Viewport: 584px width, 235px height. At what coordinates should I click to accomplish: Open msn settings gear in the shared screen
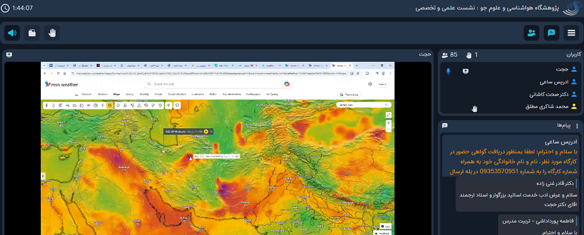click(370, 84)
